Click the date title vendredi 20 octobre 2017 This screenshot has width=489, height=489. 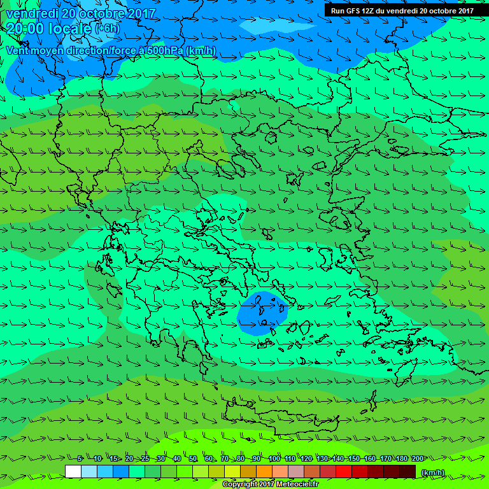[75, 13]
